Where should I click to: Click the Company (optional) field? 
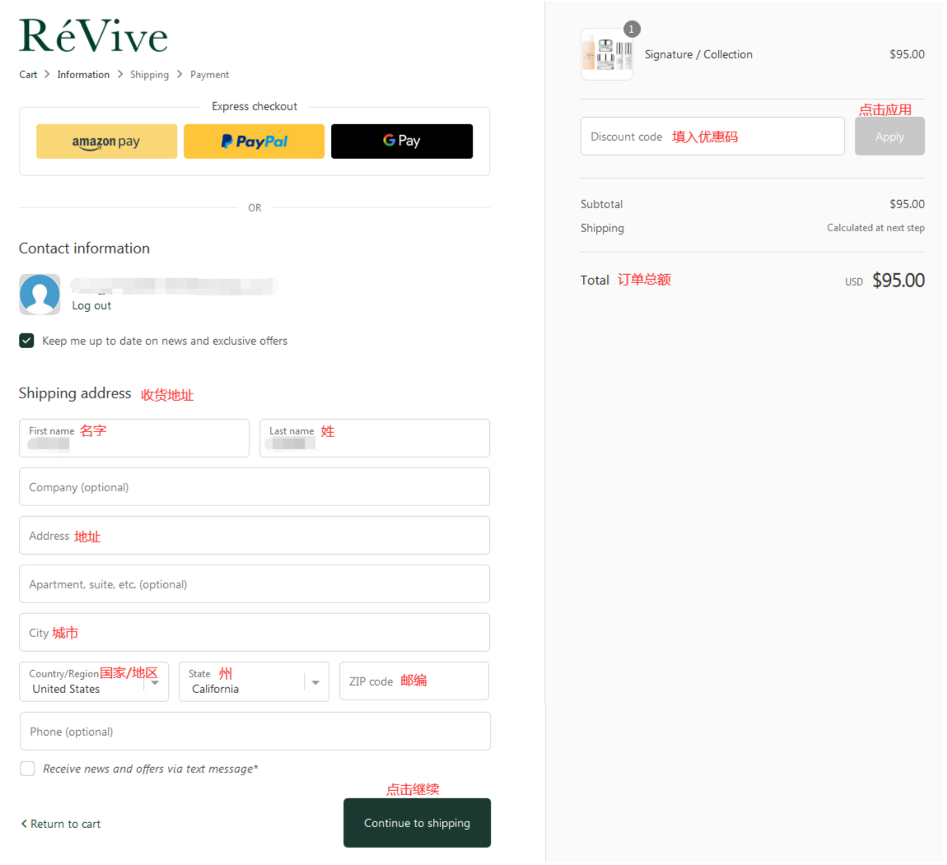pyautogui.click(x=254, y=487)
